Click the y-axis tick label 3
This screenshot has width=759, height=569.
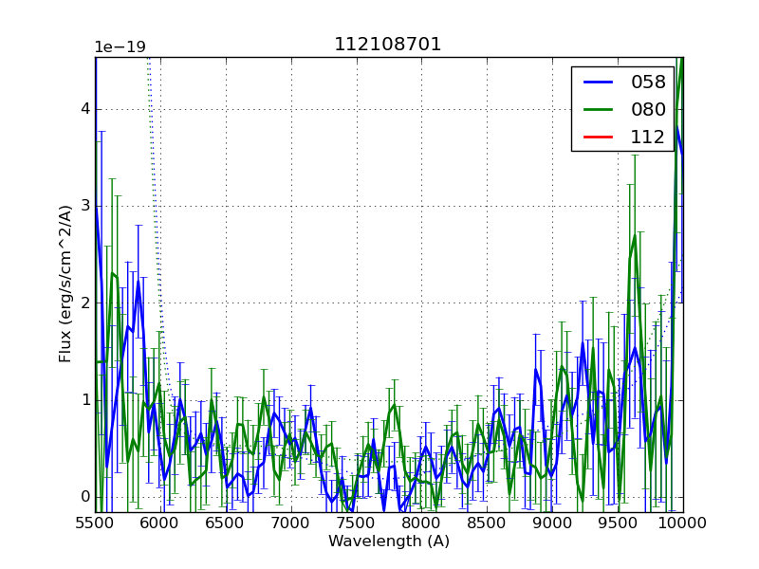85,206
